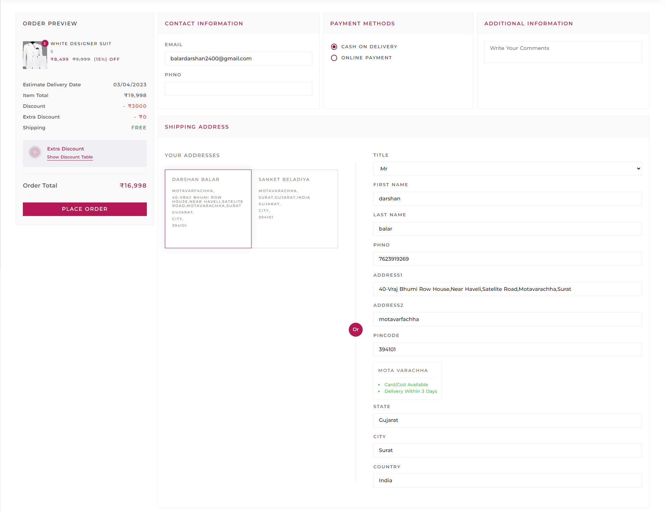
Task: Click the Shipping FREE label
Action: tap(139, 128)
